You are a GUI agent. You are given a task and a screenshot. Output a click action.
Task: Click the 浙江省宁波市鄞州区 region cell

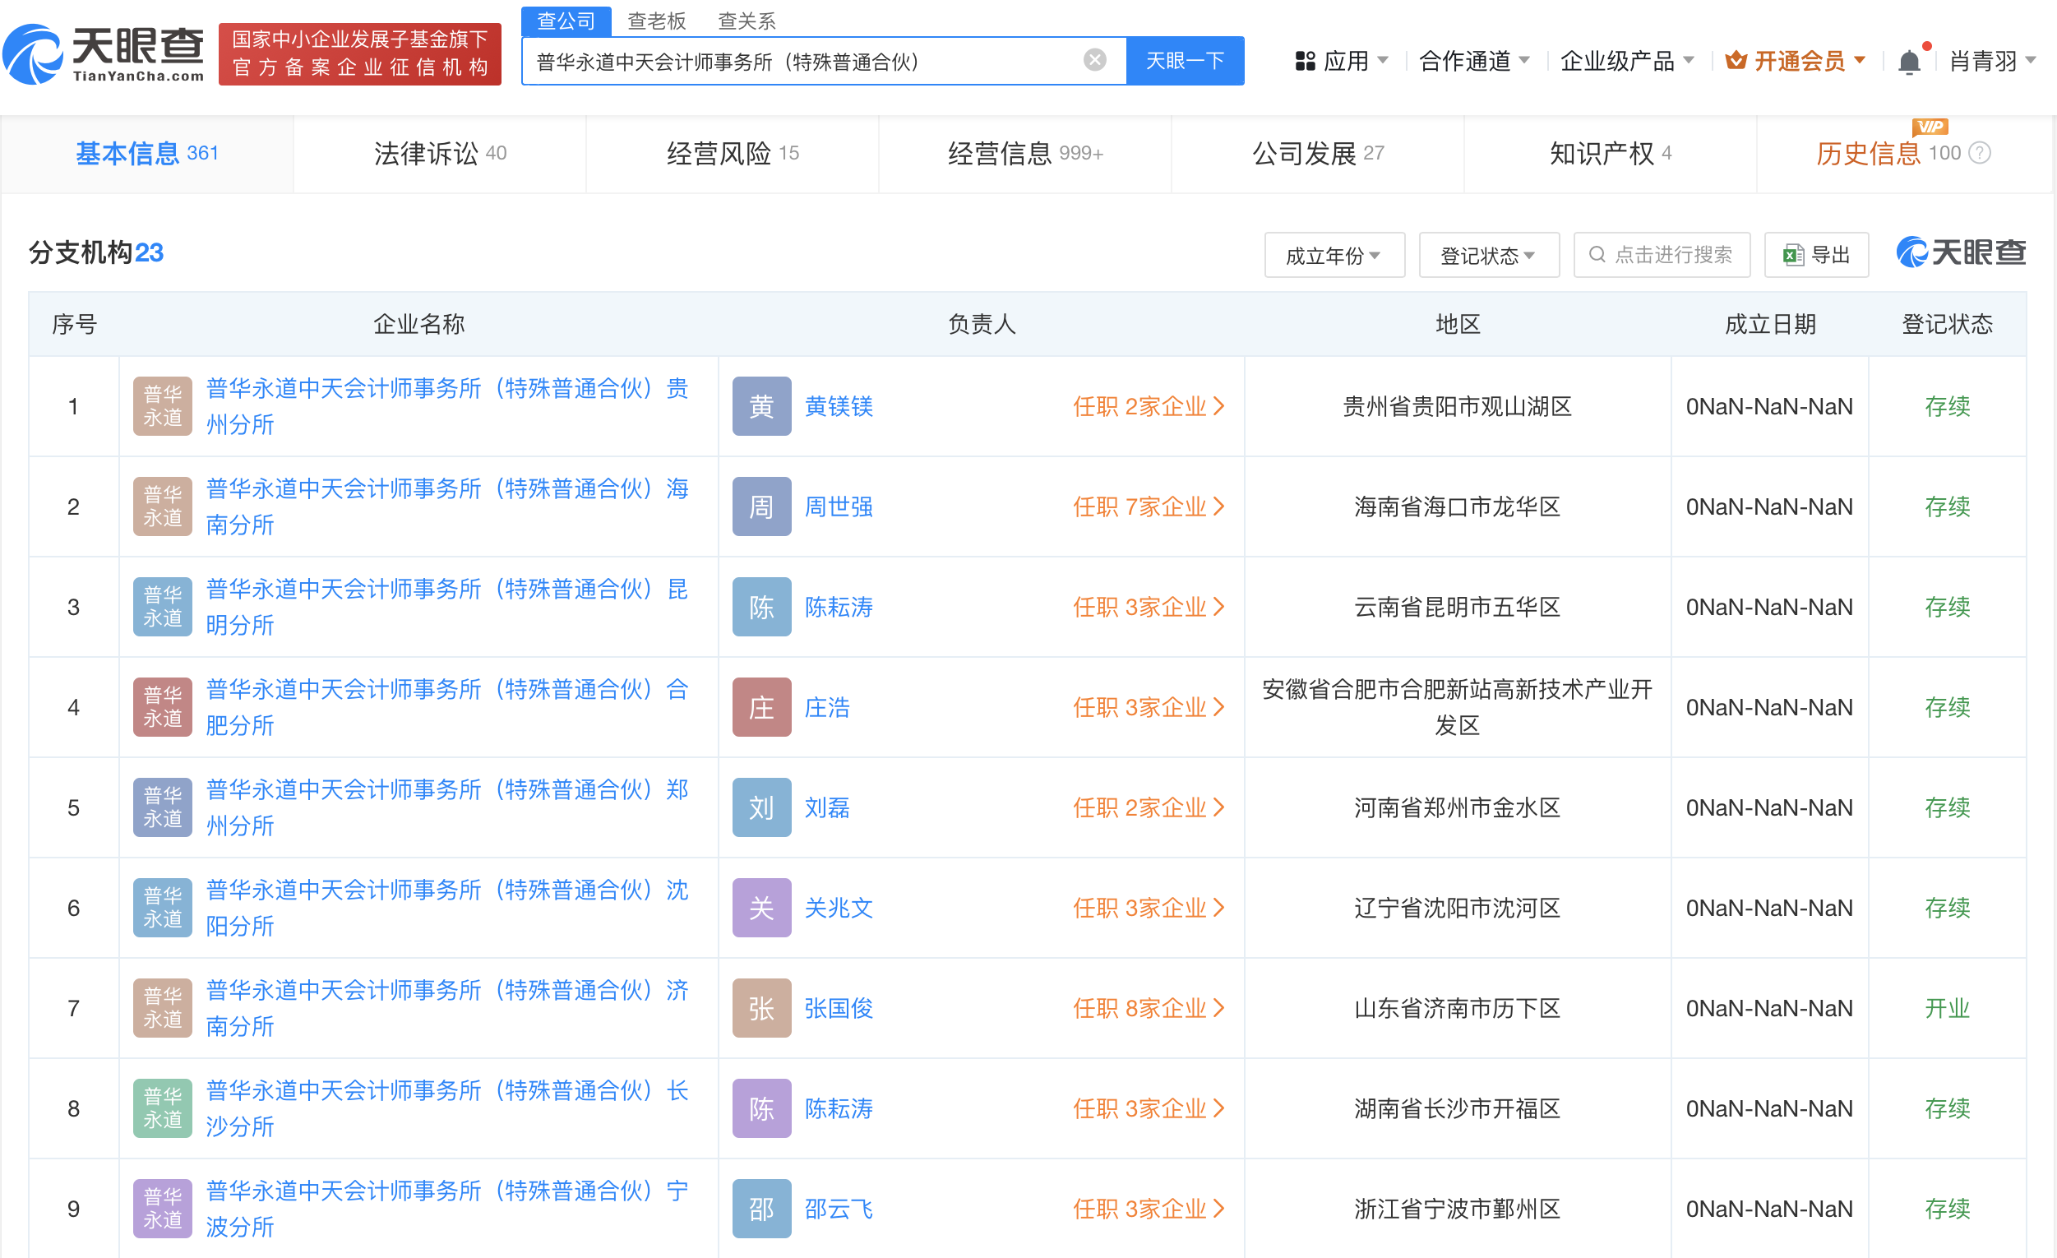[x=1457, y=1209]
